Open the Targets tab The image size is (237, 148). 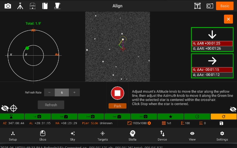tap(103, 136)
